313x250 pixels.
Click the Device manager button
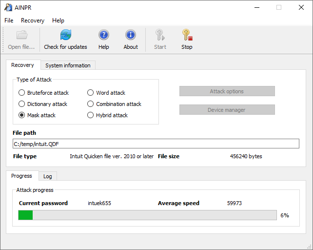pos(227,110)
